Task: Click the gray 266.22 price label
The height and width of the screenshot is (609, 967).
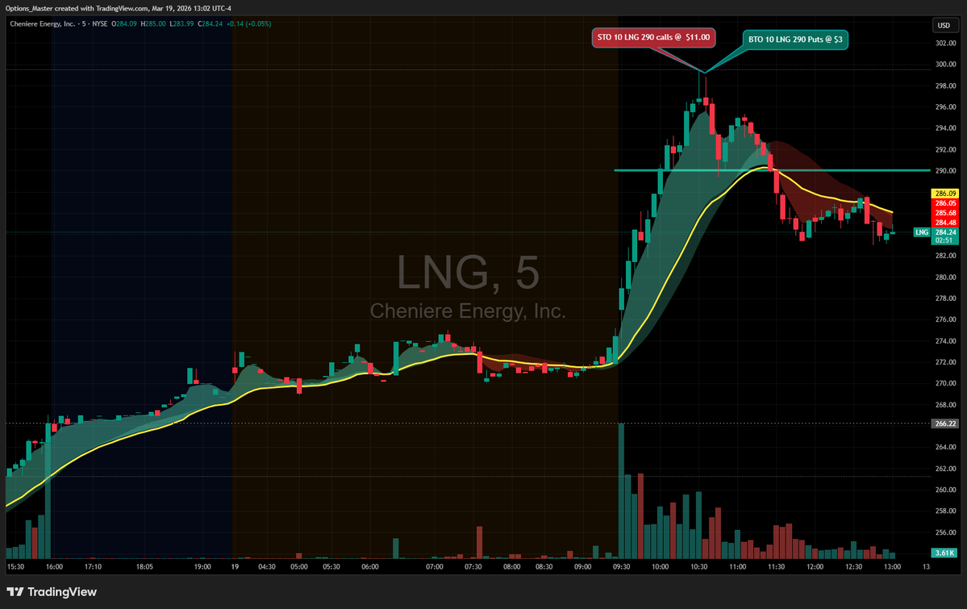Action: point(944,424)
